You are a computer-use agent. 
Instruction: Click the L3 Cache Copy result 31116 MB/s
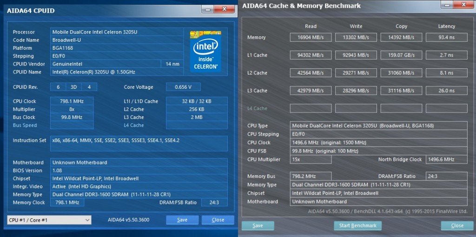click(x=401, y=91)
